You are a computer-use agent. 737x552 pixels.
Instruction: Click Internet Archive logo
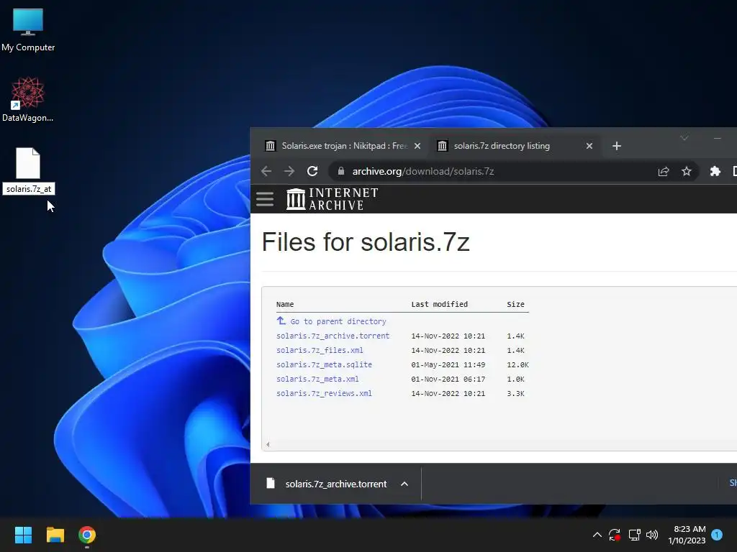pos(333,199)
